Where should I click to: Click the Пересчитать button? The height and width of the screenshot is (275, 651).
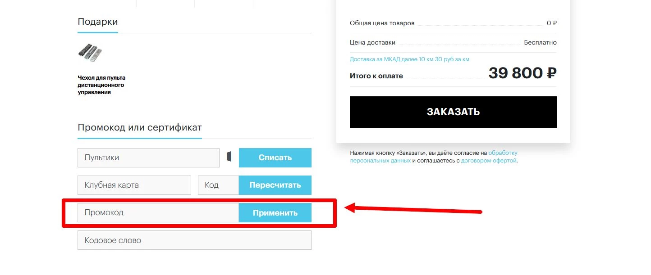coord(275,185)
